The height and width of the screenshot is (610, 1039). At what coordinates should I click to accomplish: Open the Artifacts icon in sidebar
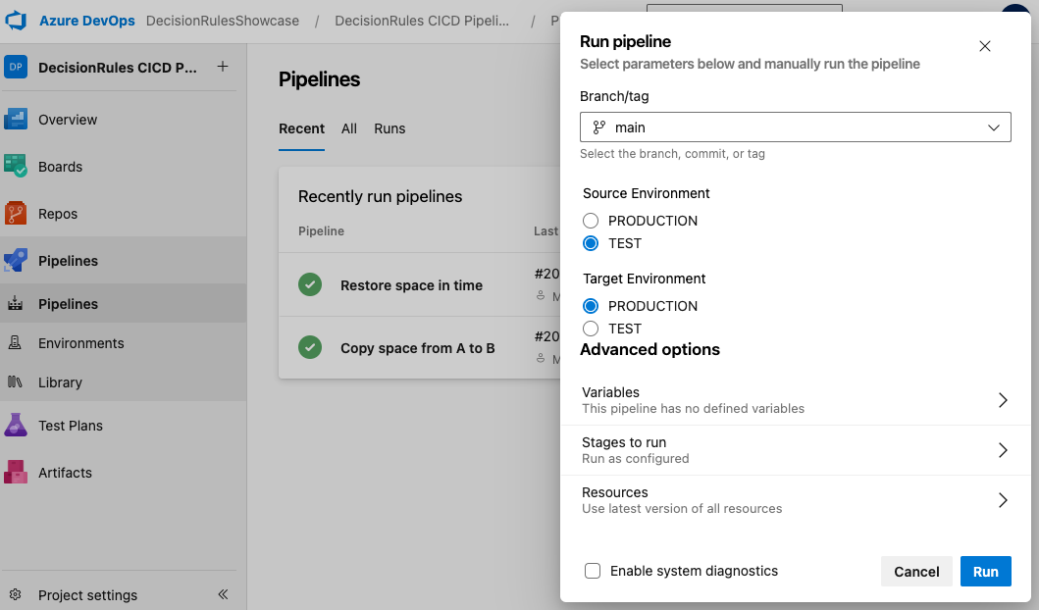coord(16,473)
